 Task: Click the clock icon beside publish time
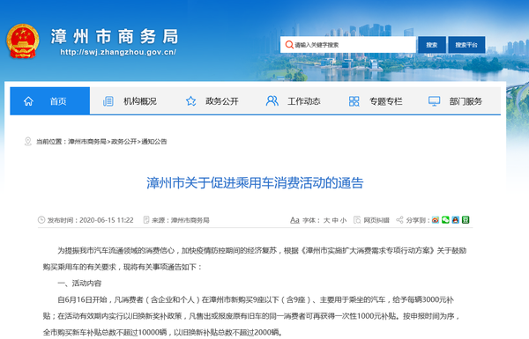41,220
